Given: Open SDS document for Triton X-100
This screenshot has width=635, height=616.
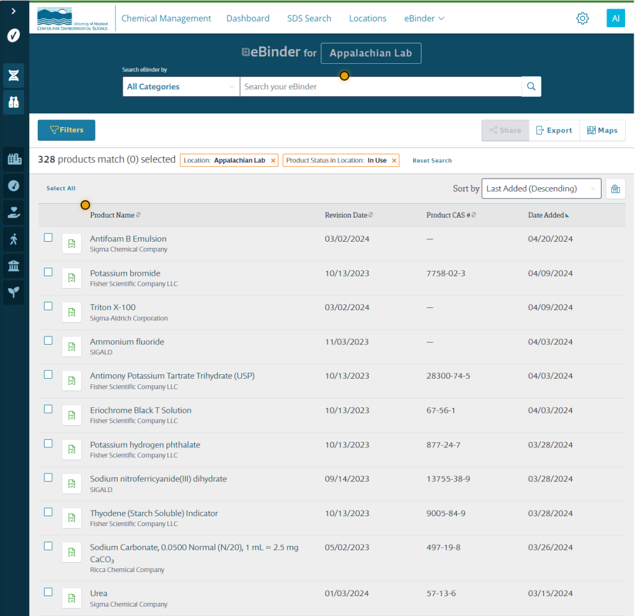Looking at the screenshot, I should [72, 312].
